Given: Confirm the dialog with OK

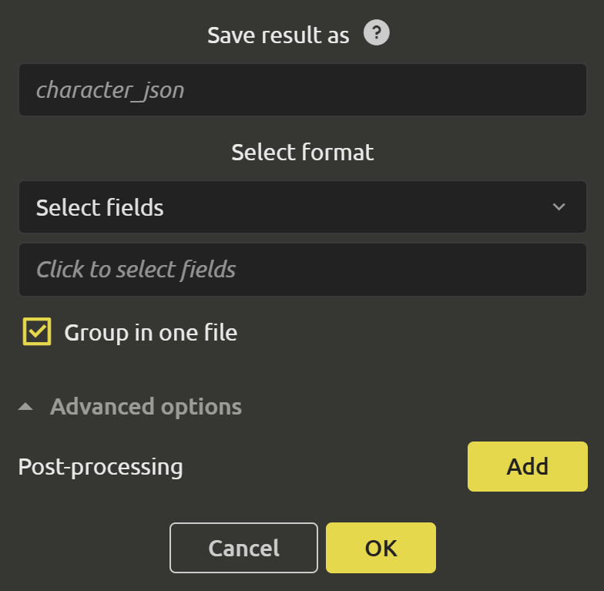Looking at the screenshot, I should [x=381, y=548].
